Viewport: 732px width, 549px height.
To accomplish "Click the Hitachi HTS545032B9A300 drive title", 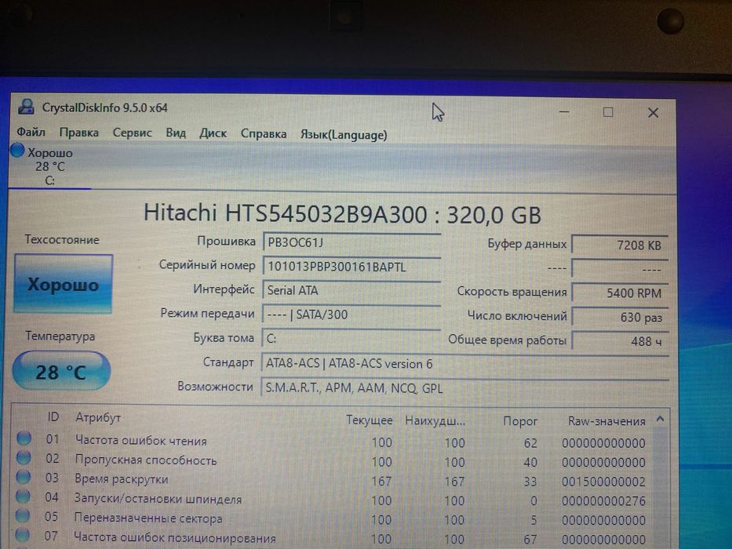I will tap(342, 214).
